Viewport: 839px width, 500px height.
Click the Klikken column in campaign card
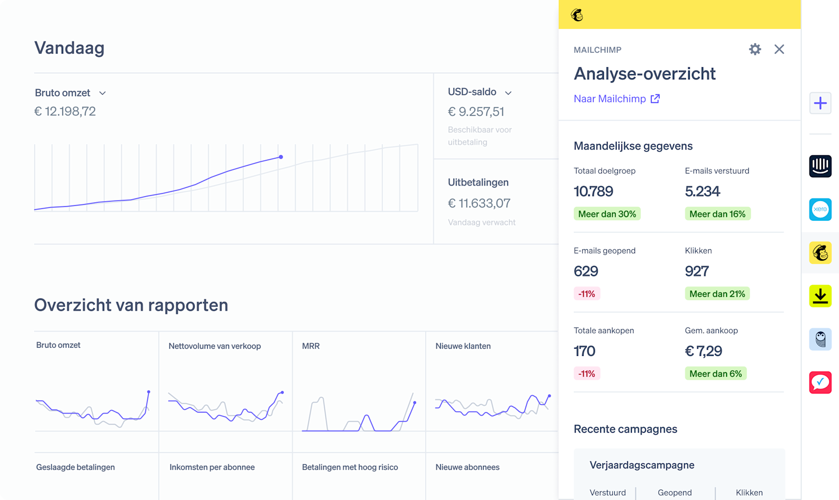749,493
